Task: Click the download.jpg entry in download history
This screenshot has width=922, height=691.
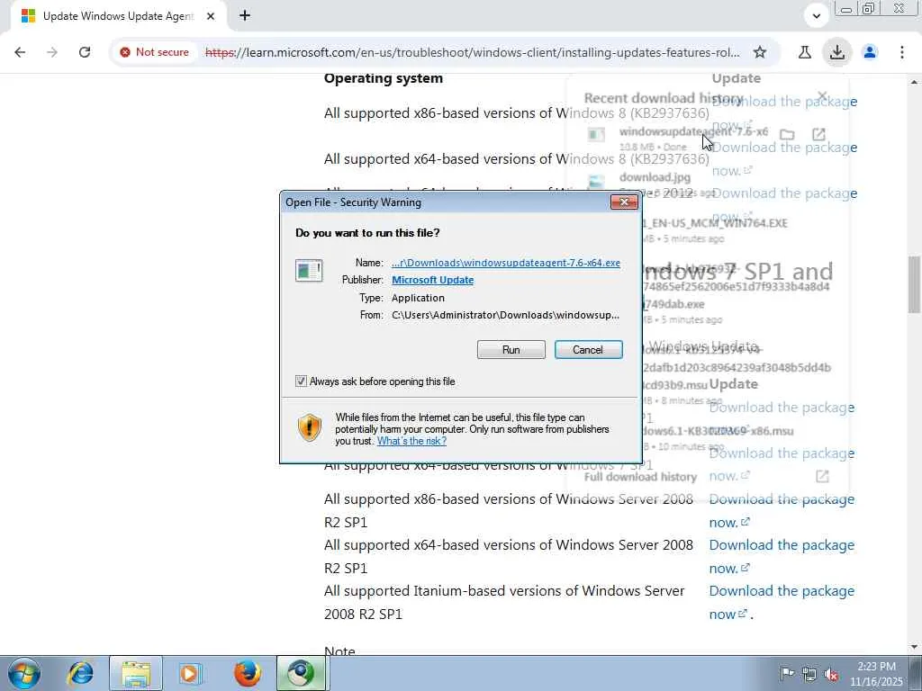Action: (x=655, y=177)
